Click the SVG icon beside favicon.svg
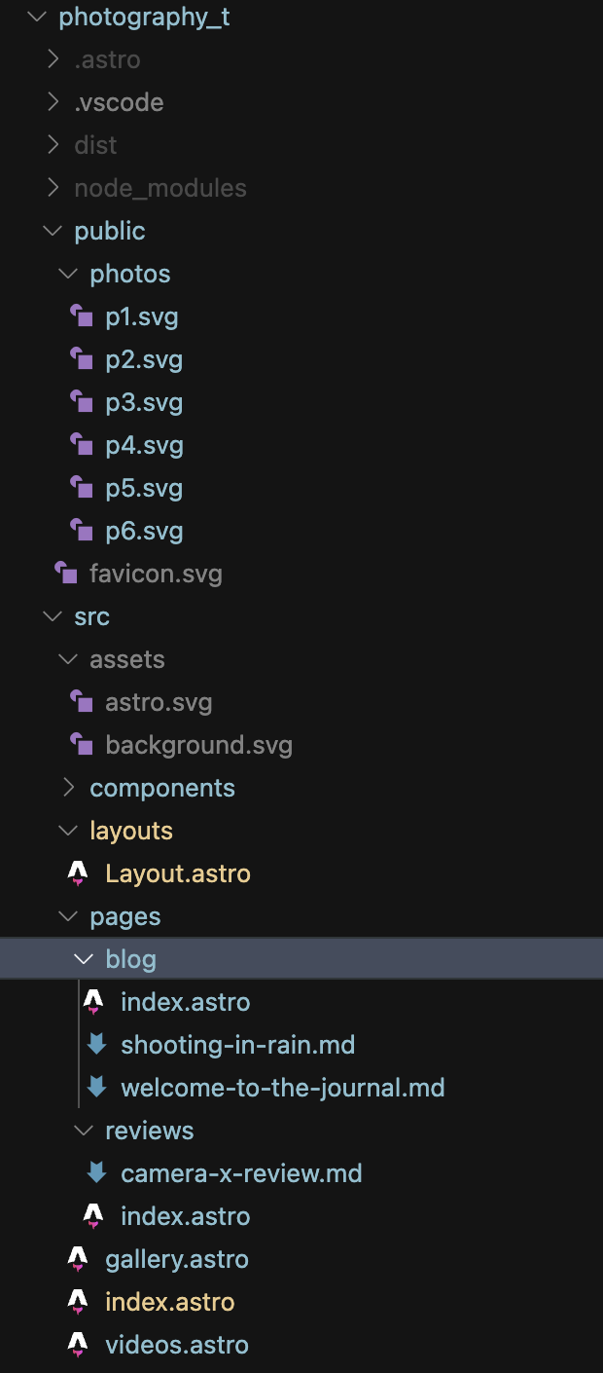The width and height of the screenshot is (603, 1373). point(65,574)
